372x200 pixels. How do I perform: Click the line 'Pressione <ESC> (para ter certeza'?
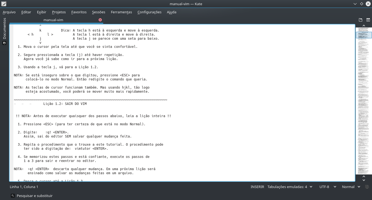click(84, 124)
